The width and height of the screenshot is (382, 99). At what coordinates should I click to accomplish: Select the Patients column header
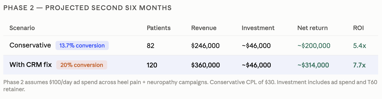159,28
